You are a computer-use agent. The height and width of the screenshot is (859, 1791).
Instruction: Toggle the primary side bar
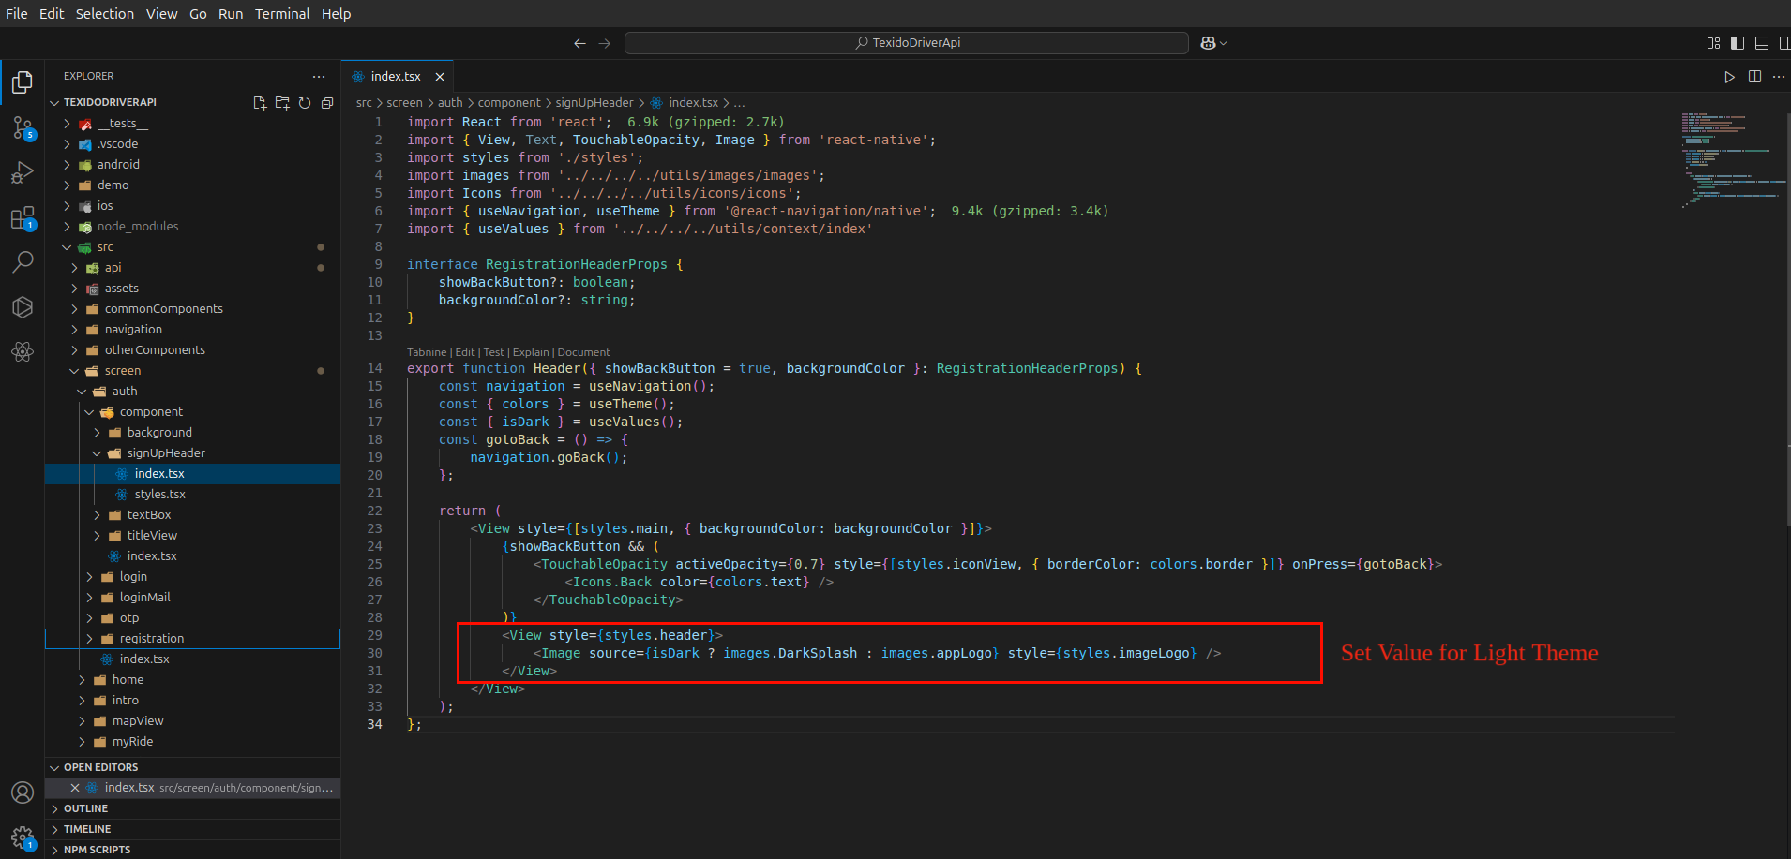coord(1738,43)
